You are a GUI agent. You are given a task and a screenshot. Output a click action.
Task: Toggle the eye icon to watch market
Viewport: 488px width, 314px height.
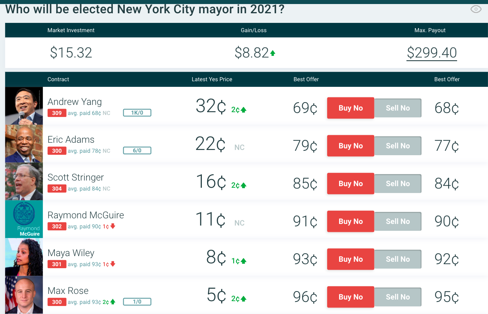point(476,9)
